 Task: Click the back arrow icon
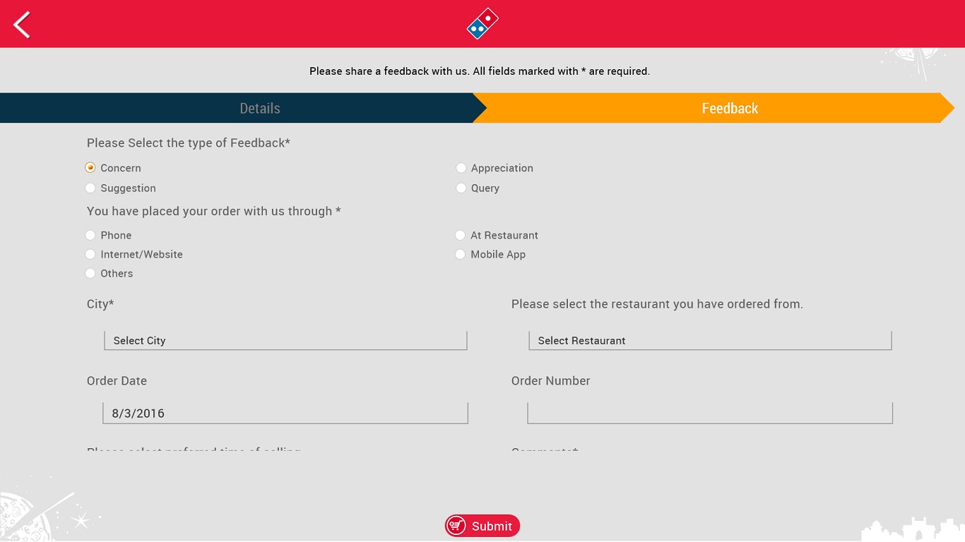(x=23, y=25)
